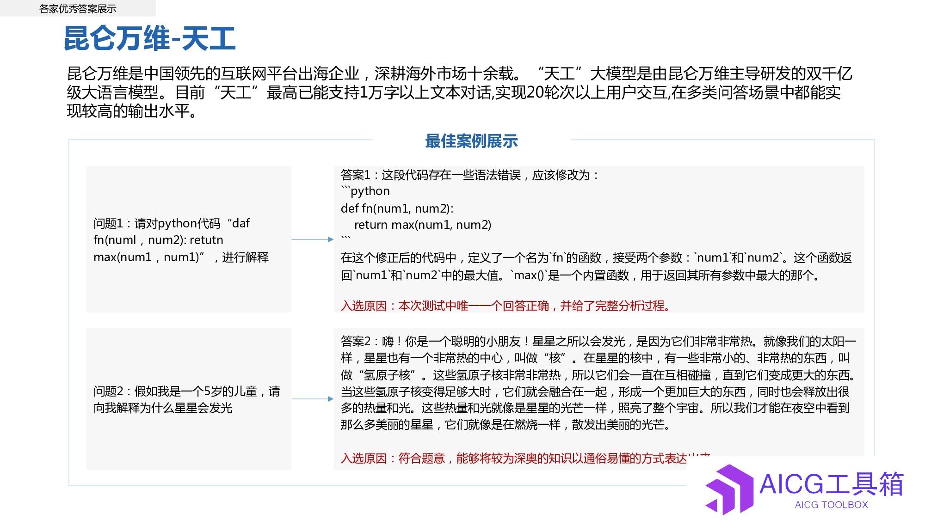Click the code line def fn(num1, num2):

397,208
